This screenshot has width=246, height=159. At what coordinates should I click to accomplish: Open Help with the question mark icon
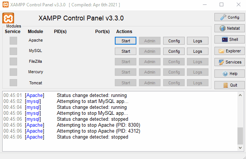tap(229, 74)
